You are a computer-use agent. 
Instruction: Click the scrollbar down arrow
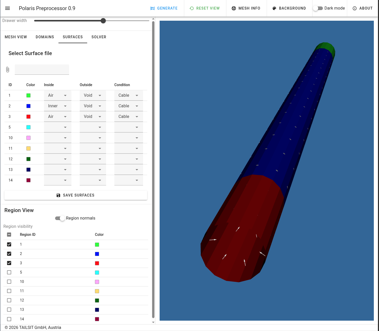153,322
